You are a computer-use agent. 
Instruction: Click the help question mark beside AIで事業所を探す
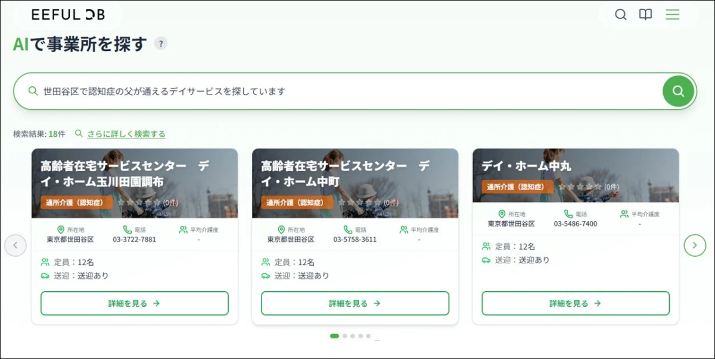pos(160,43)
